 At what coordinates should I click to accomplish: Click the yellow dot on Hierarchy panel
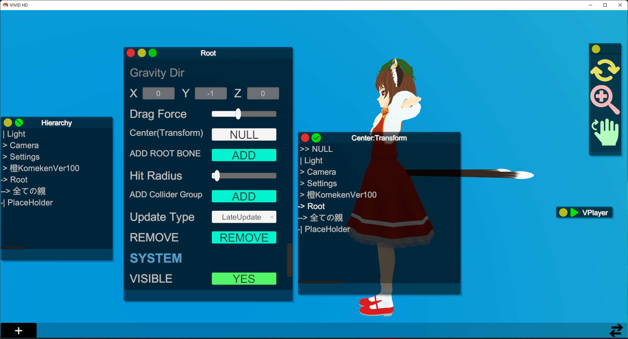click(8, 123)
